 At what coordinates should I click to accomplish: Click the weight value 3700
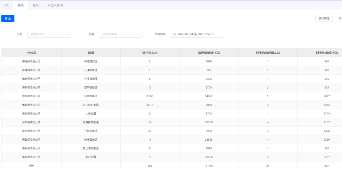pos(209,88)
